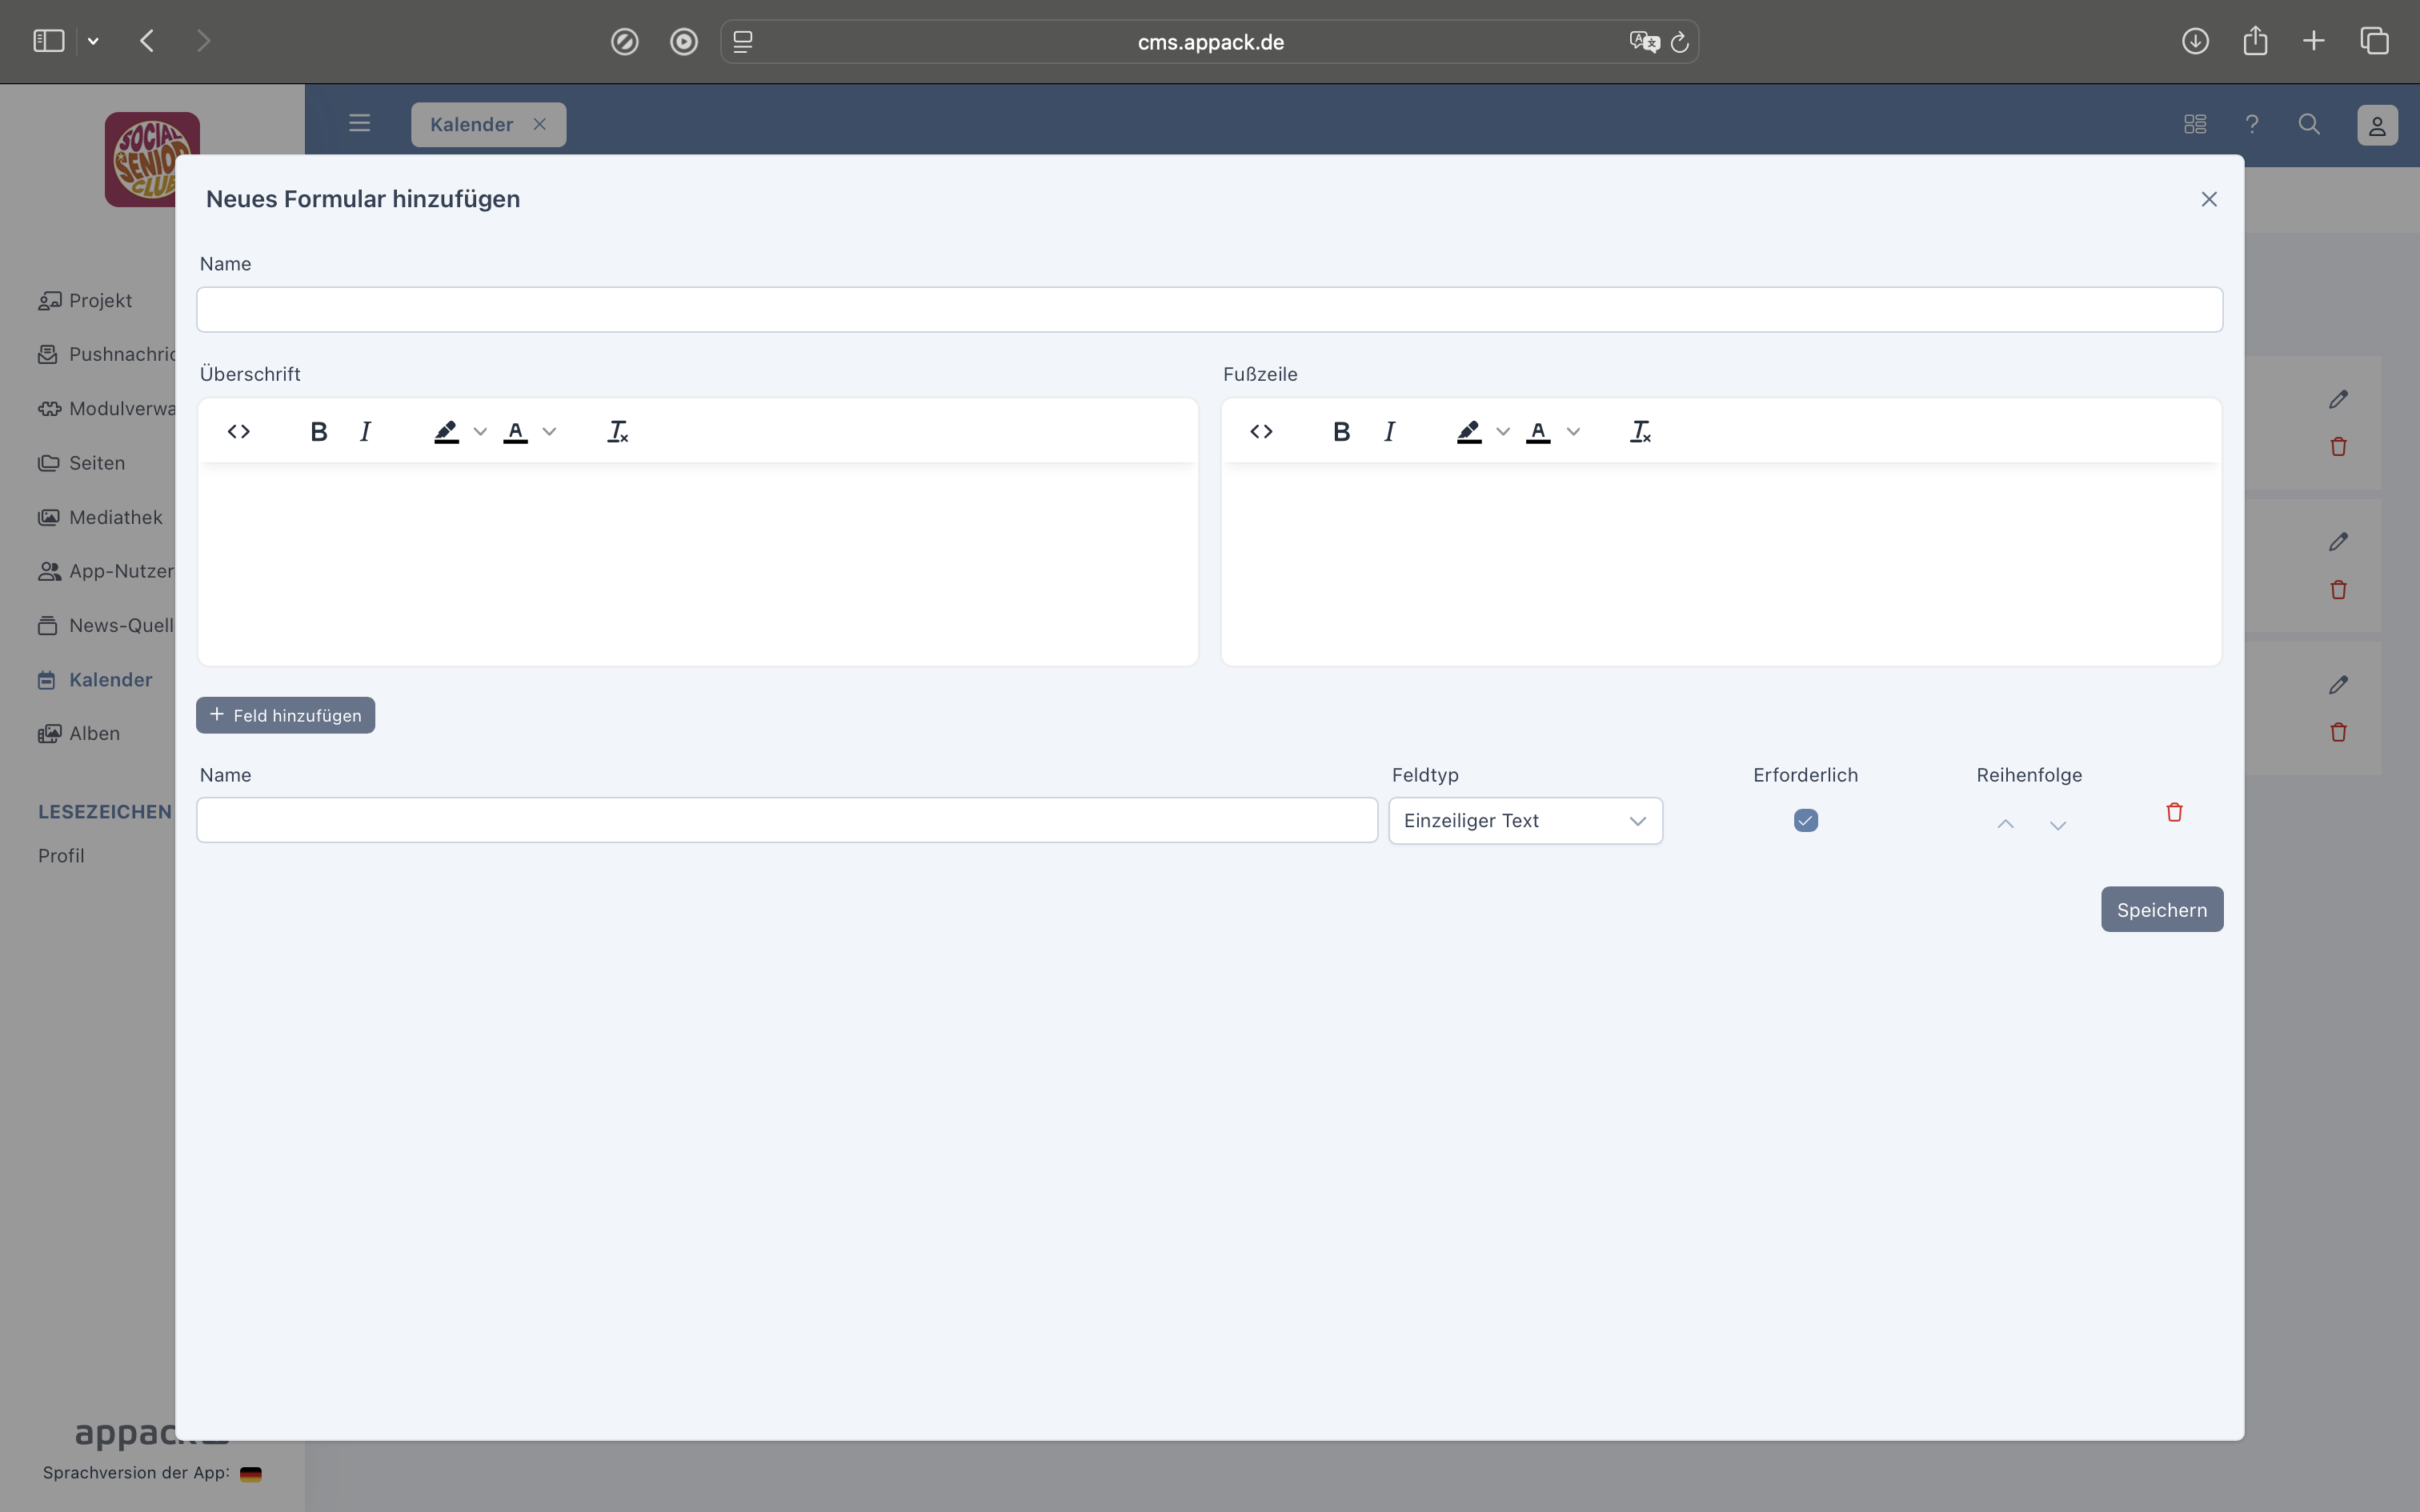Expand highlight color options in Fußzeile toolbar
The width and height of the screenshot is (2420, 1512).
(x=1503, y=432)
